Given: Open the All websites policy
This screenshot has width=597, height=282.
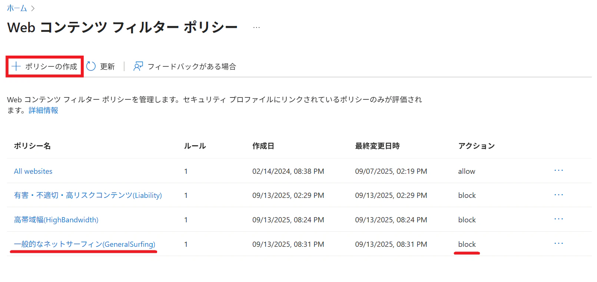Looking at the screenshot, I should (33, 171).
